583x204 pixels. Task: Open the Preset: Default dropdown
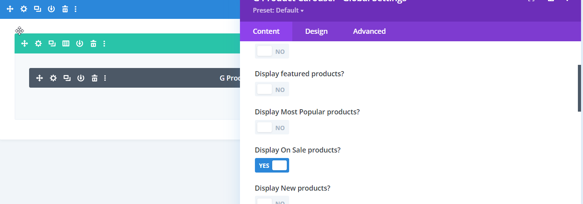(278, 11)
